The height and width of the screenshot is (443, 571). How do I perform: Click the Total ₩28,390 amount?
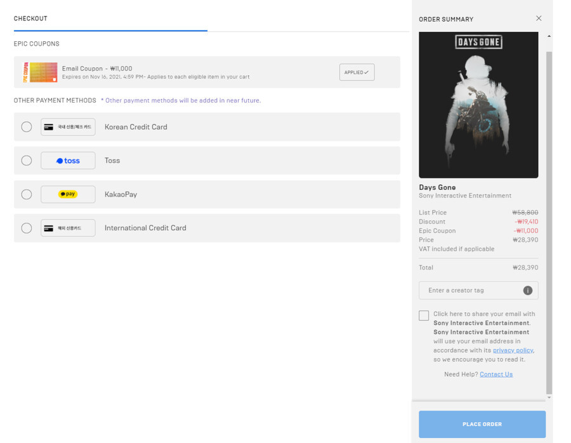click(525, 267)
